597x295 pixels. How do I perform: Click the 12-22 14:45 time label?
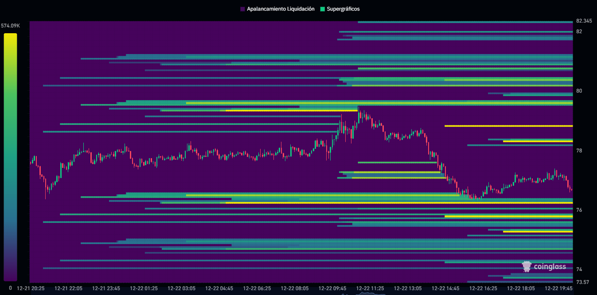click(x=445, y=288)
